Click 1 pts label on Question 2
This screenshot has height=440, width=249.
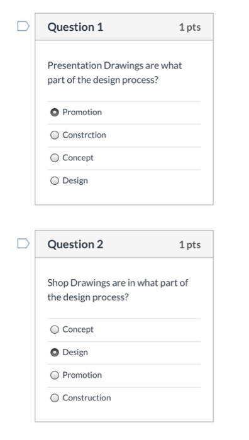[190, 245]
